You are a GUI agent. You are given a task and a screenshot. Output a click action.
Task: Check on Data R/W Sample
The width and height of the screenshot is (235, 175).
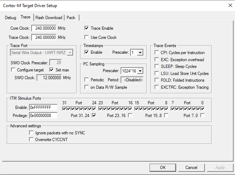(86, 87)
